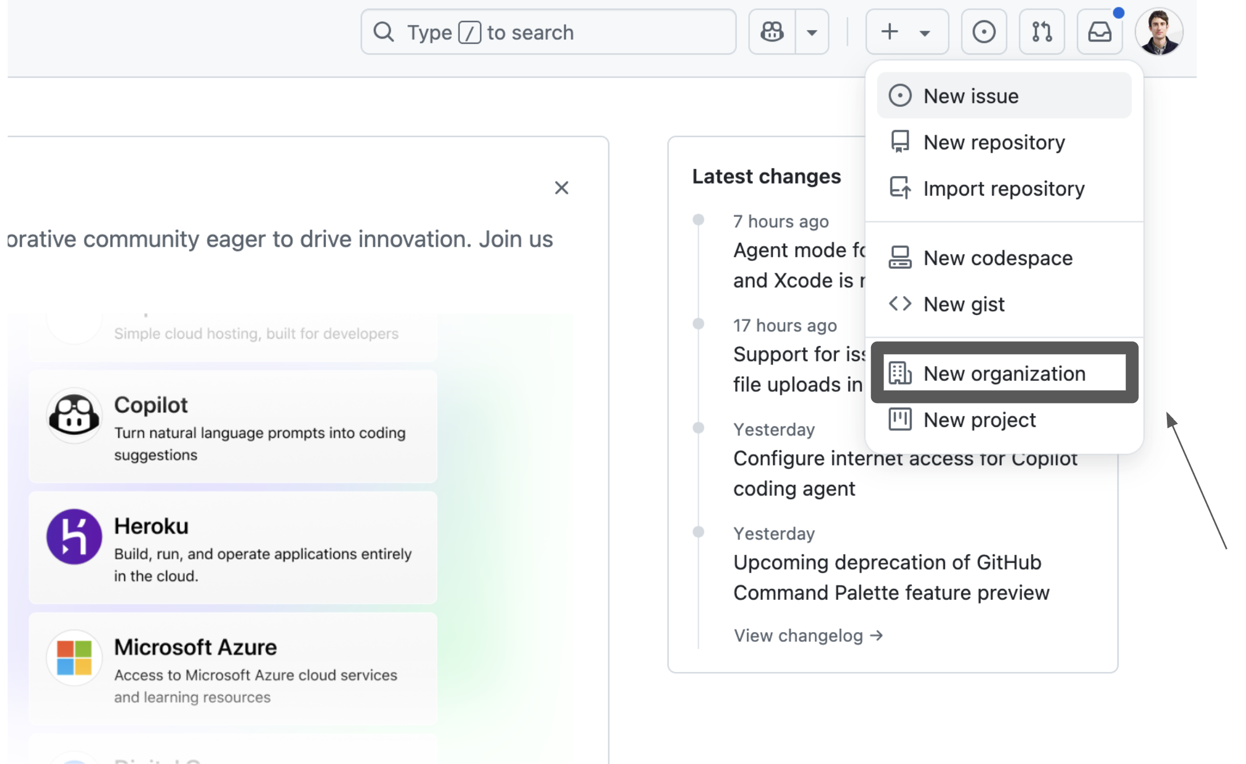Choose New project menu entry

point(1004,420)
